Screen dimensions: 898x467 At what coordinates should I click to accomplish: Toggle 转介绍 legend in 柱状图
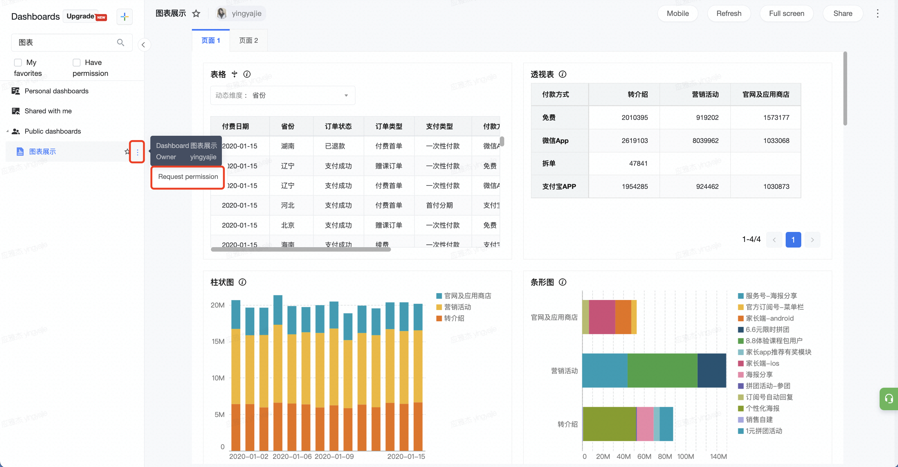pos(450,318)
